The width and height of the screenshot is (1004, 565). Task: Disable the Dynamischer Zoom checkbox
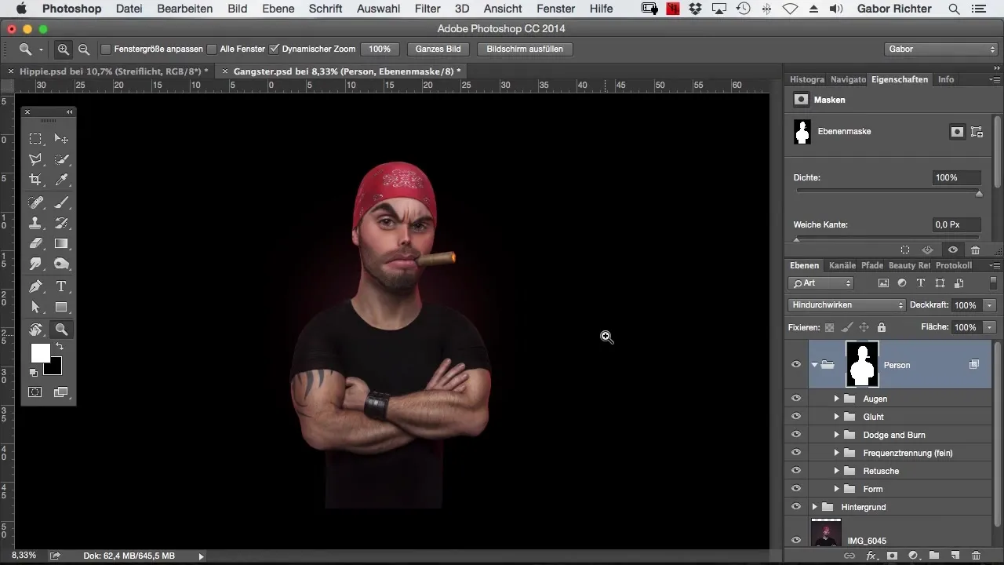point(274,49)
